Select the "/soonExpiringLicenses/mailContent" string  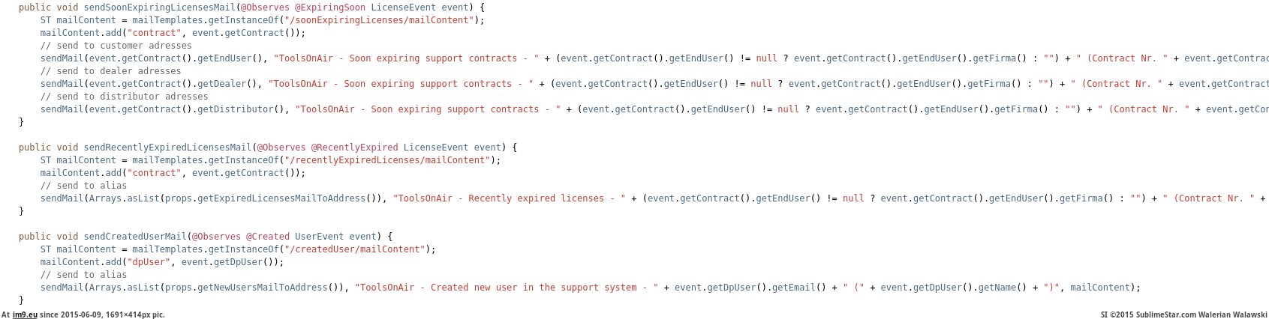coord(382,20)
